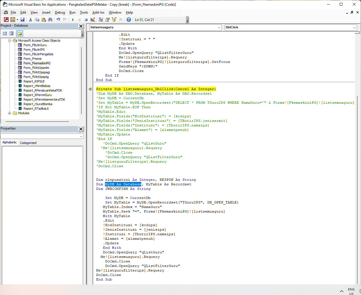Click the Cut scissors icon
Viewport: 361px width, 295px height.
30,20
